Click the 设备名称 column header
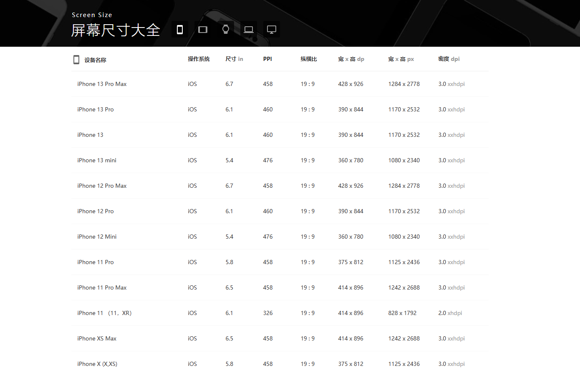The width and height of the screenshot is (580, 373). [x=95, y=60]
